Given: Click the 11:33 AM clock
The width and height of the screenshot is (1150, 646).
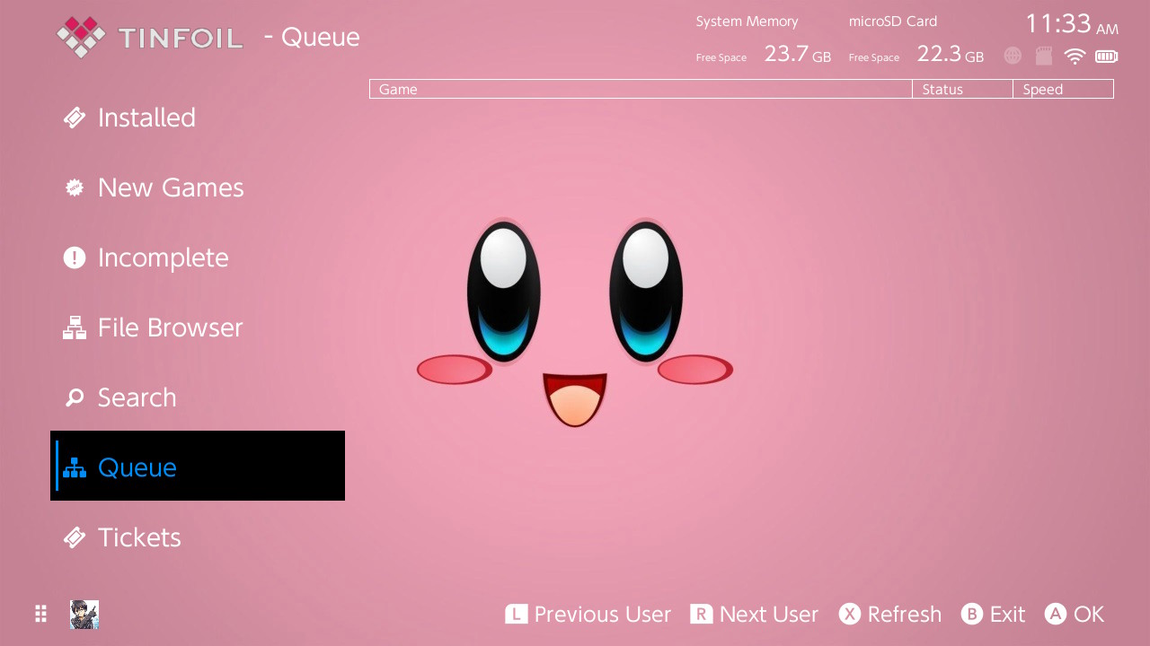Looking at the screenshot, I should coord(1072,23).
